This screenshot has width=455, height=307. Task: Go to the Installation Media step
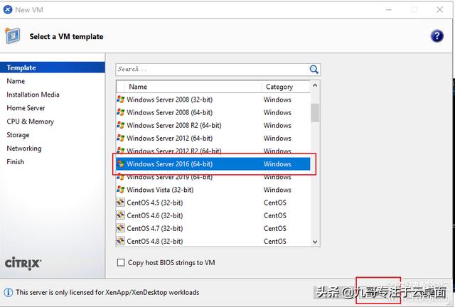pyautogui.click(x=33, y=95)
